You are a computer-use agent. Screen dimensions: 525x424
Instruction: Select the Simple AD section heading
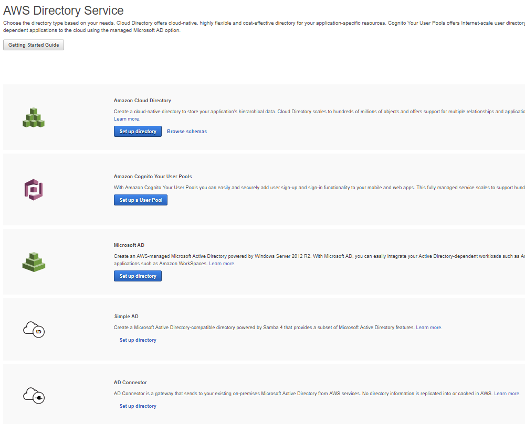pos(126,317)
